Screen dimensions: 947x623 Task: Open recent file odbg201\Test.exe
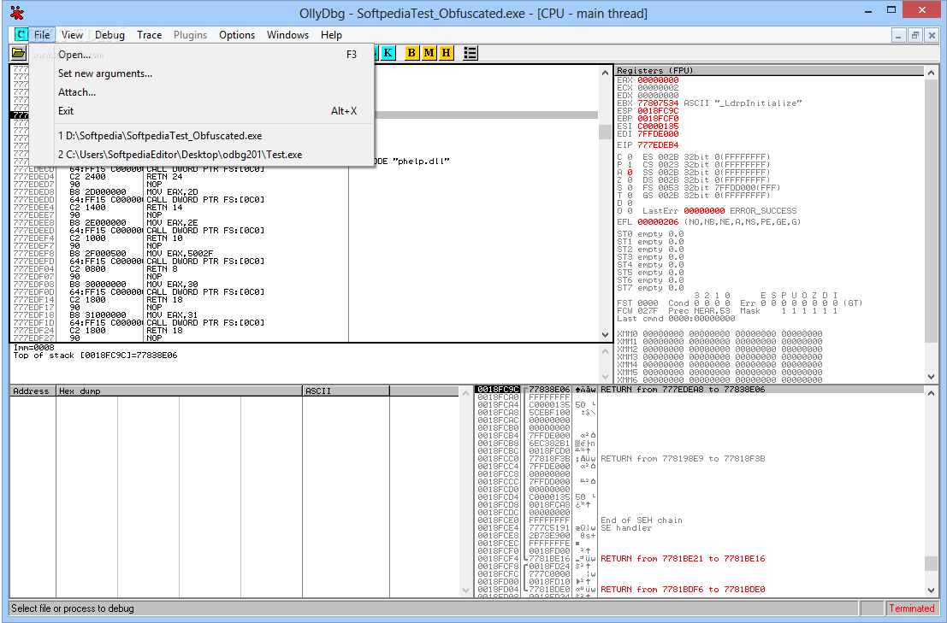202,155
